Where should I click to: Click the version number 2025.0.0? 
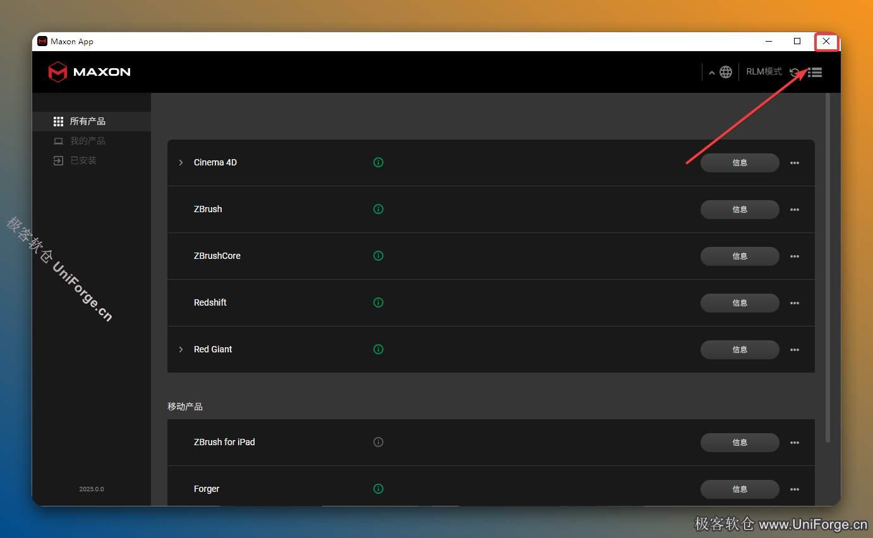92,489
